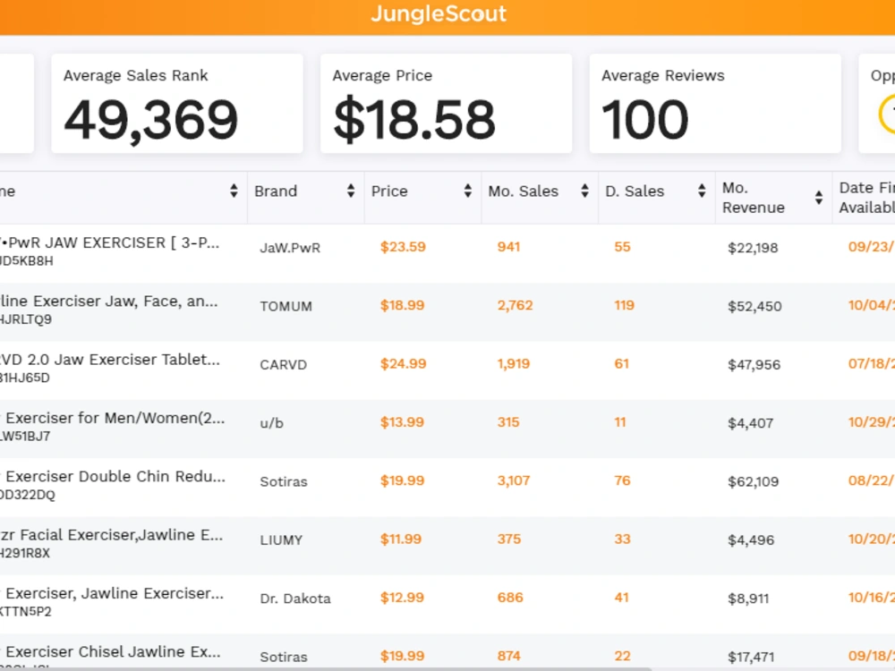Click the Date First Available header

pos(866,198)
